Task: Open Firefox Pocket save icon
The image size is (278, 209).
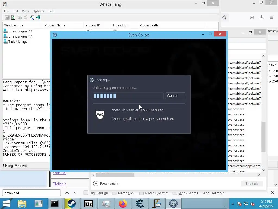Action: pyautogui.click(x=252, y=17)
